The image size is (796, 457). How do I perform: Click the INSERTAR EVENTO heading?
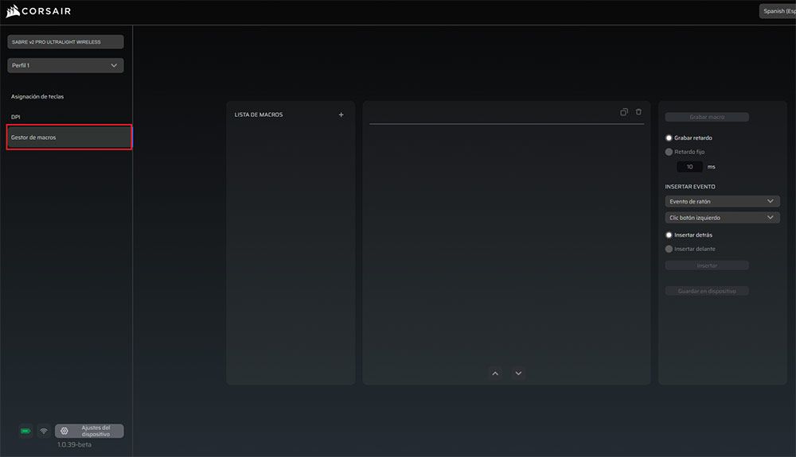pyautogui.click(x=690, y=187)
